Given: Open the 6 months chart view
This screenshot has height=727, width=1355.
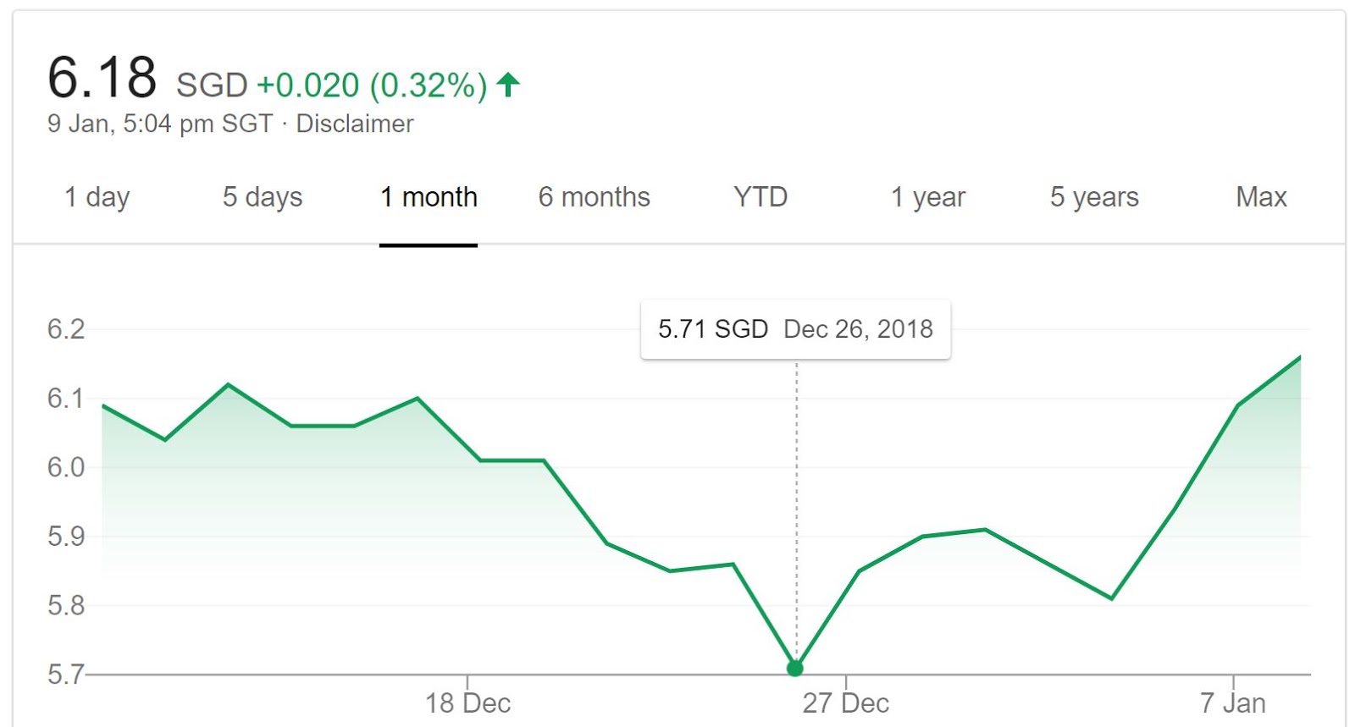Looking at the screenshot, I should (x=594, y=197).
